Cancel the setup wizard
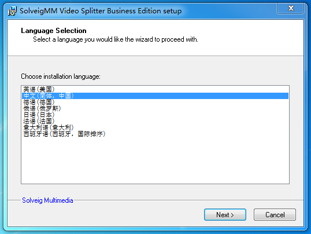Screen dimensions: 311x234 pyautogui.click(x=275, y=215)
